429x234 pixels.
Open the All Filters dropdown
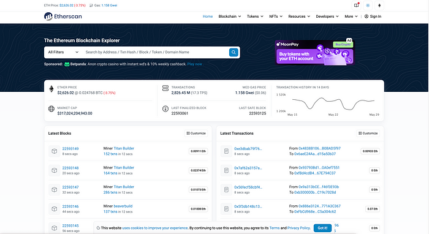coord(63,52)
